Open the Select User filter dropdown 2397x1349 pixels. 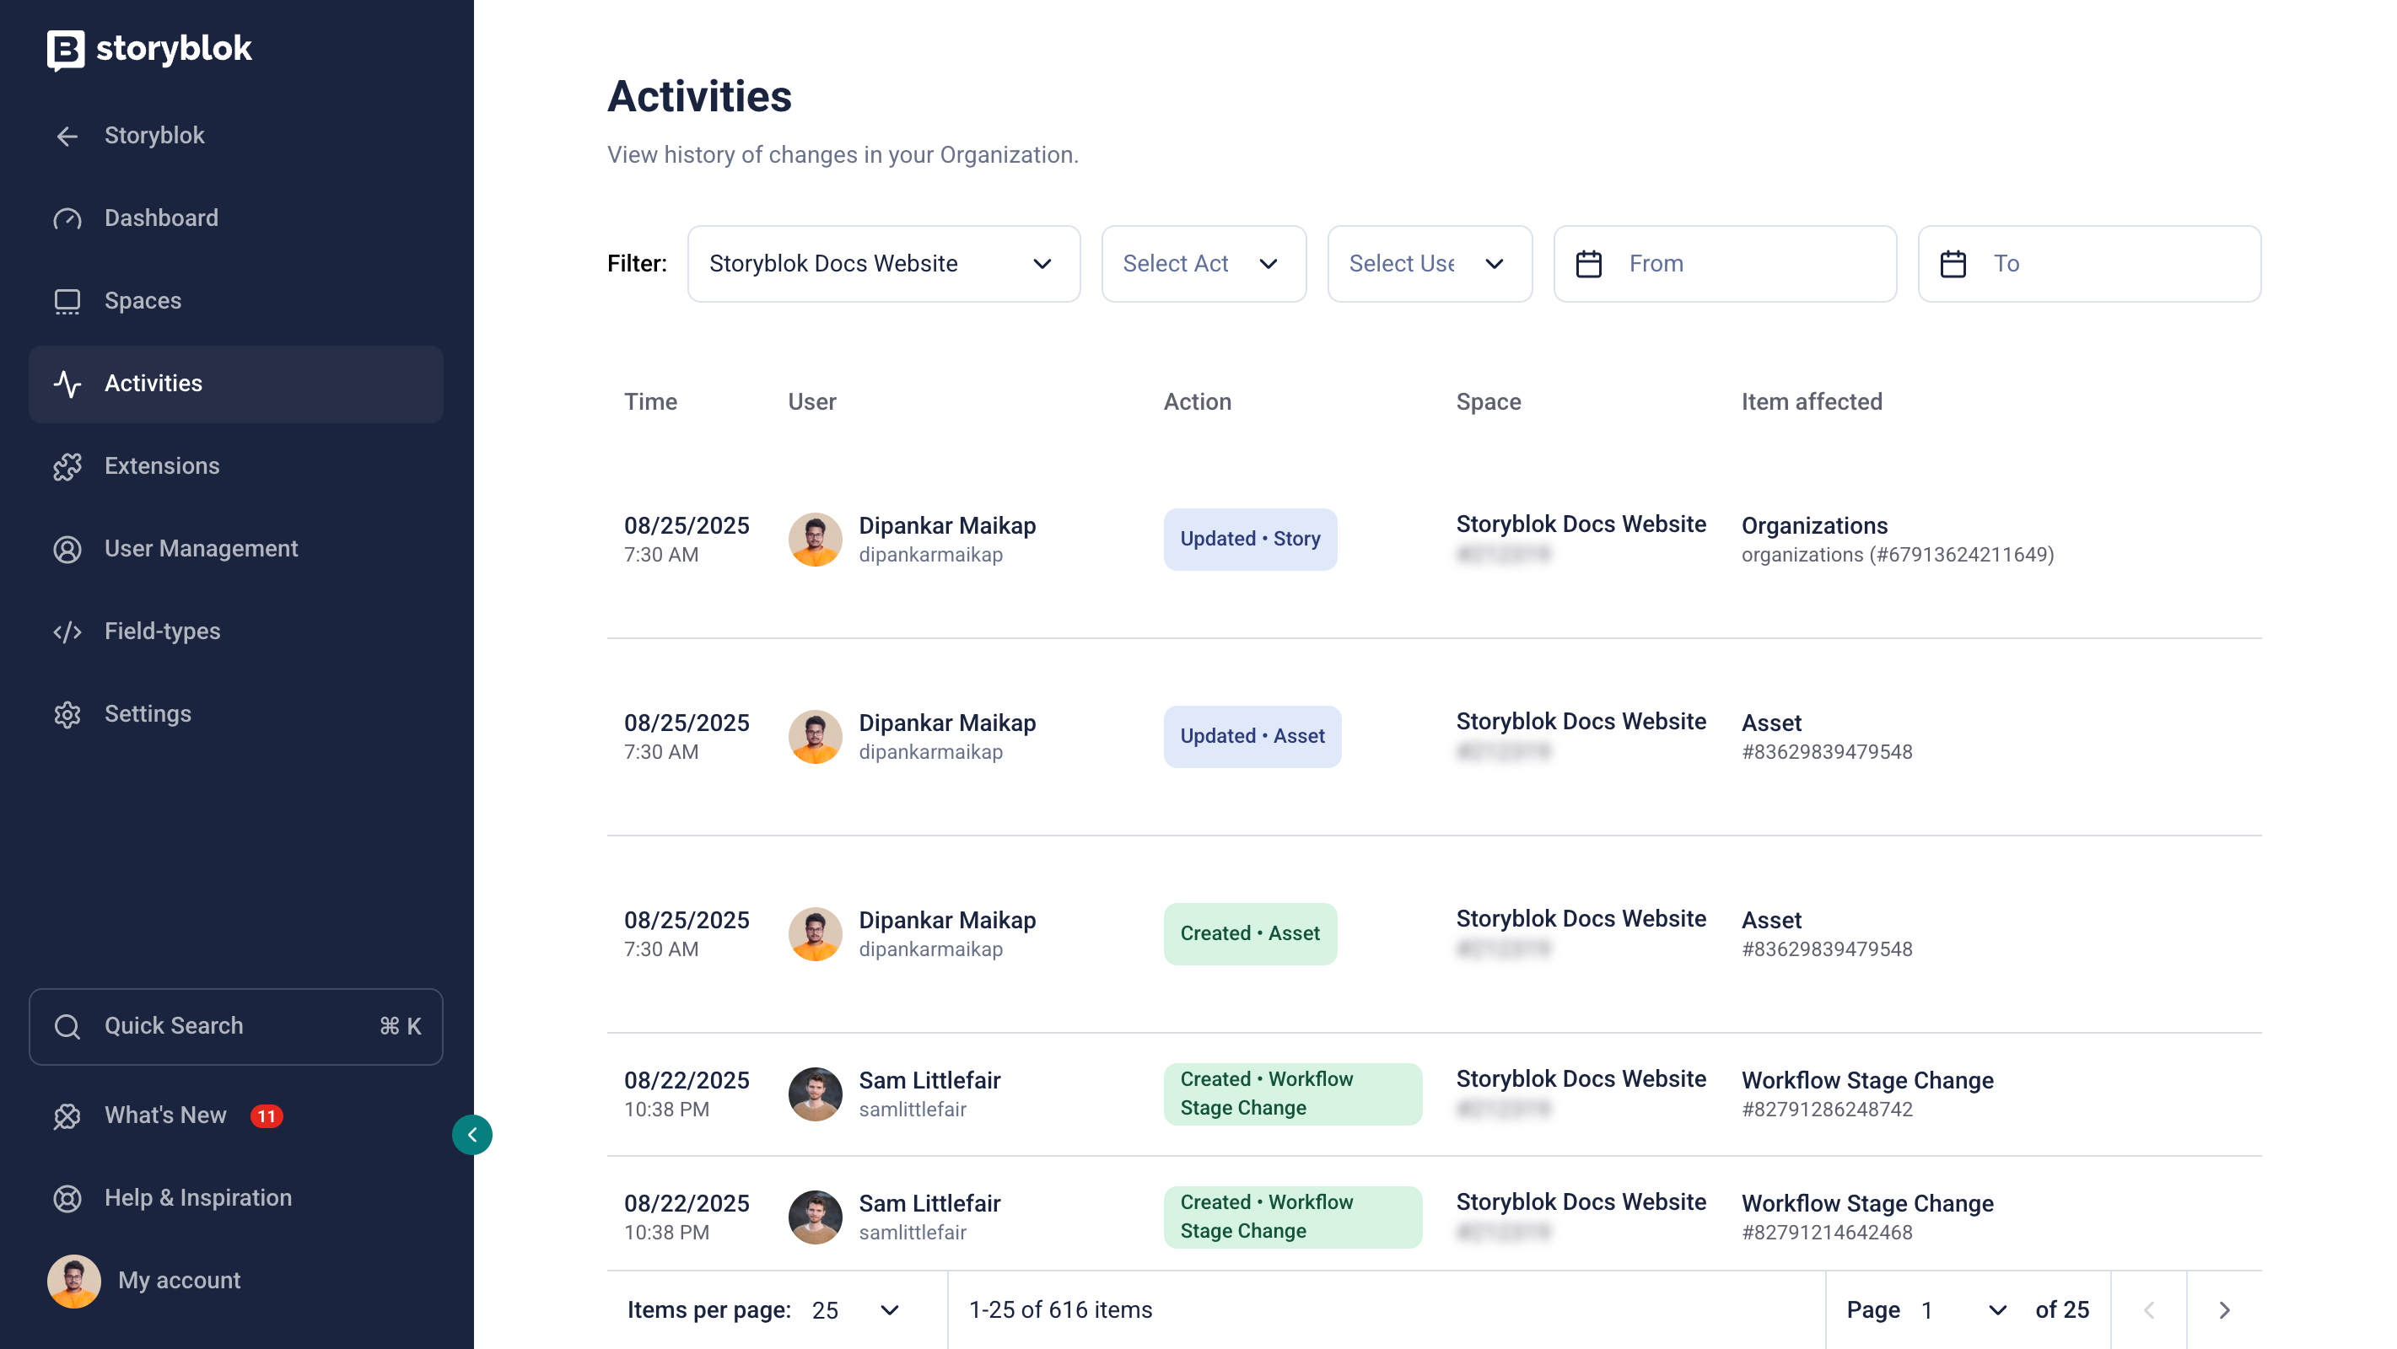(1429, 264)
